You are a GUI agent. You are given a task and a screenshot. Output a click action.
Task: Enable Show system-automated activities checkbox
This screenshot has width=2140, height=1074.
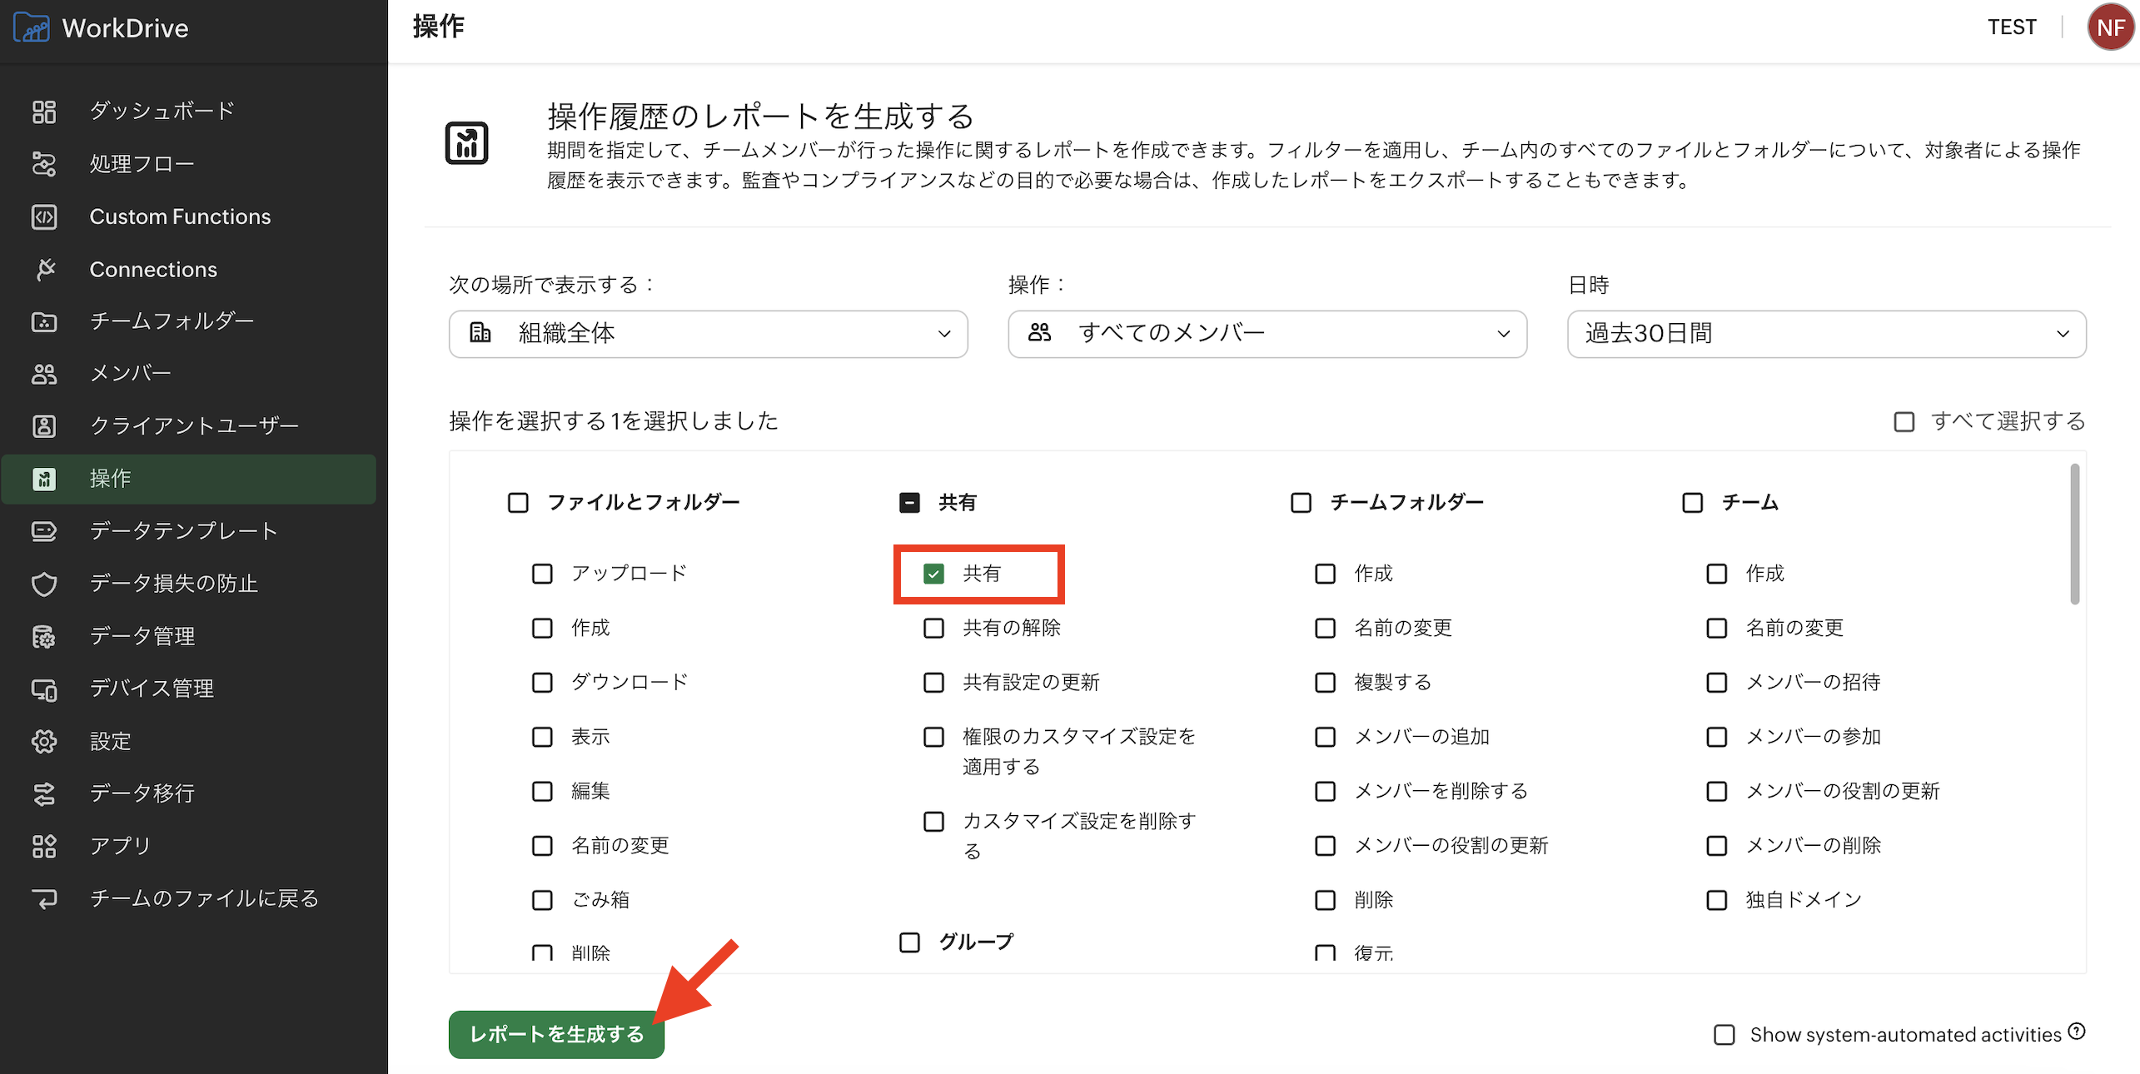(x=1724, y=1035)
